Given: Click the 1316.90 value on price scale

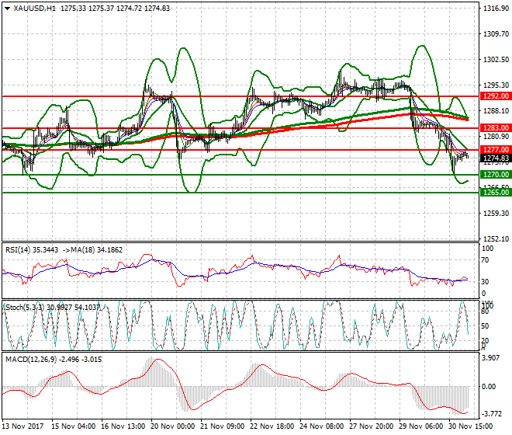Looking at the screenshot, I should tap(493, 9).
